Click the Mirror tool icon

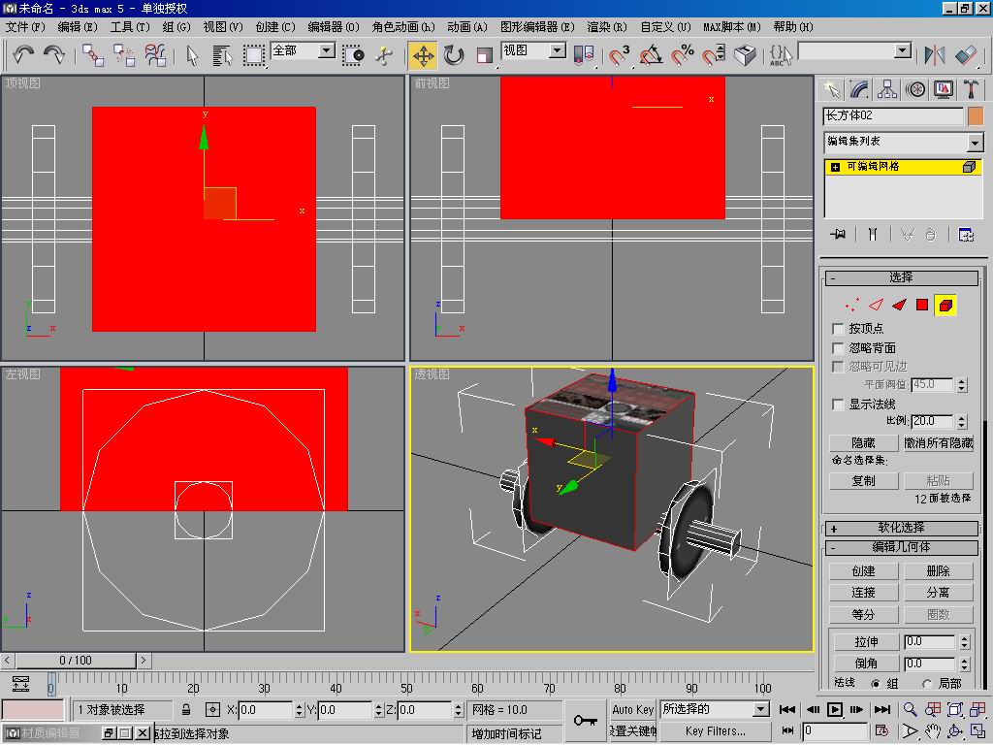tap(935, 55)
